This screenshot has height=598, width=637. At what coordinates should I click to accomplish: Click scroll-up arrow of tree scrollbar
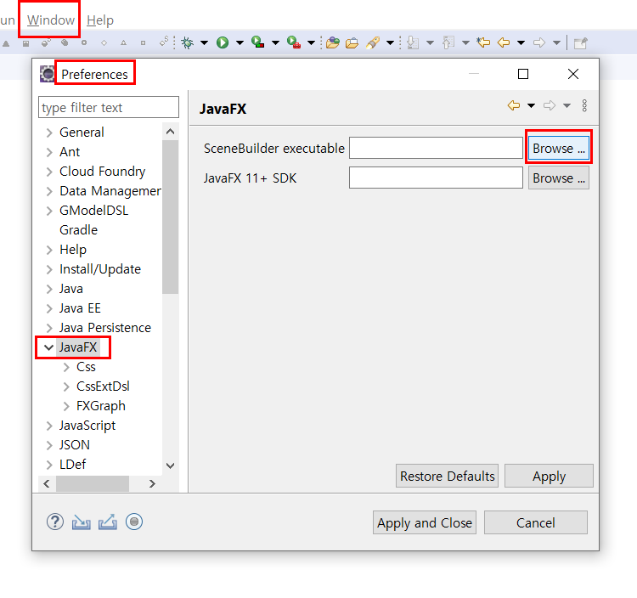pyautogui.click(x=171, y=131)
